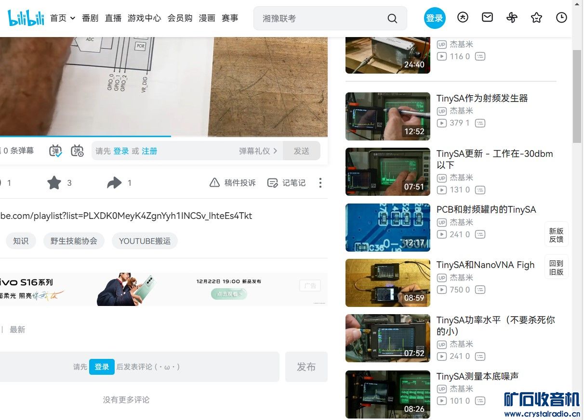Open video TinySA和NanoVNA Figh
The height and width of the screenshot is (420, 584).
(485, 265)
